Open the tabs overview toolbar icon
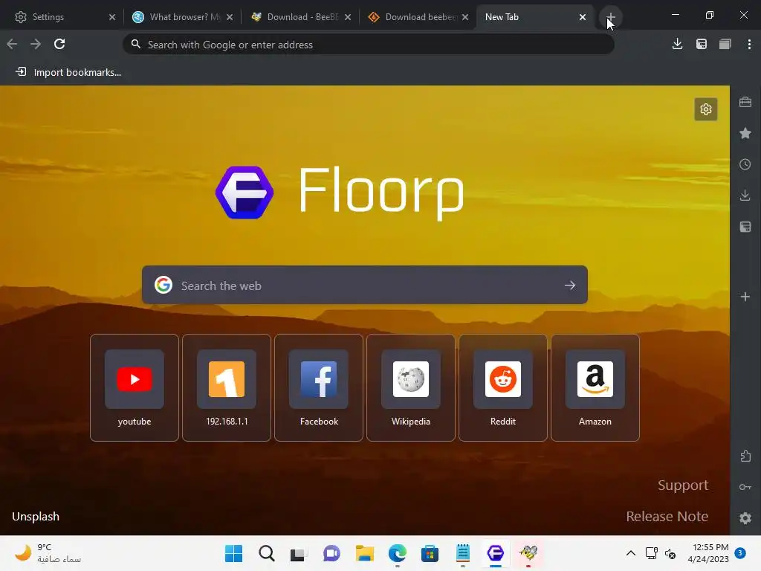 tap(725, 44)
